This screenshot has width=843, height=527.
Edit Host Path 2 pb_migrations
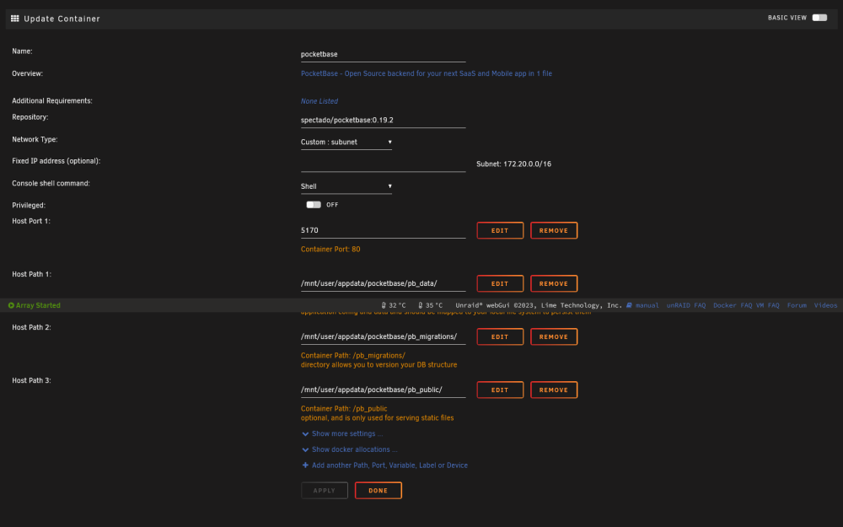(x=500, y=336)
